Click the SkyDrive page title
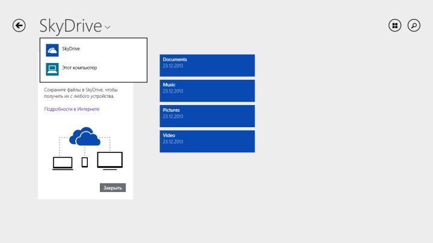 tap(71, 26)
